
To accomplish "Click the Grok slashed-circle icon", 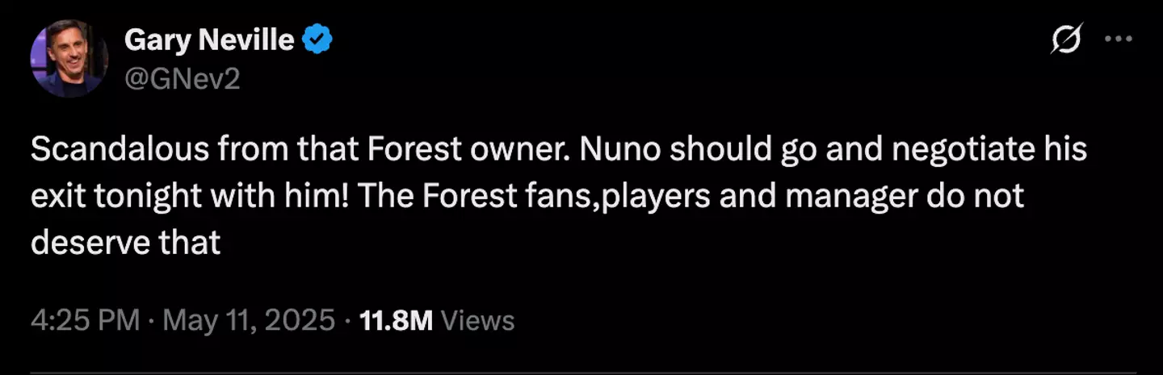I will (x=1066, y=40).
